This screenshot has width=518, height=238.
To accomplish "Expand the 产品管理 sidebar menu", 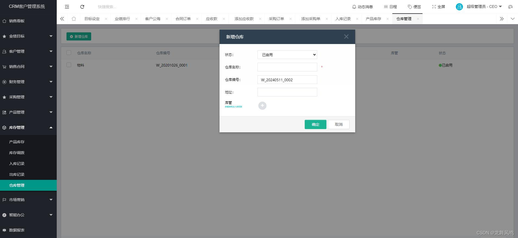I will [x=28, y=112].
